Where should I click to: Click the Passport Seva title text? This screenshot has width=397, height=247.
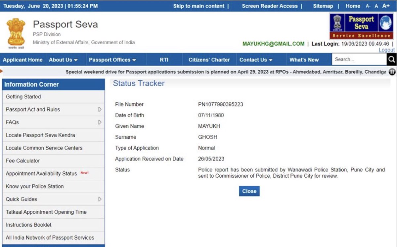pos(65,24)
